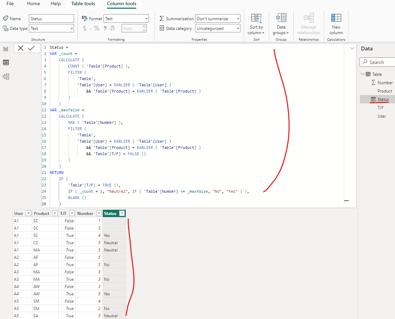The image size is (395, 319).
Task: Increase decimal places stepper arrow
Action: pos(144,26)
